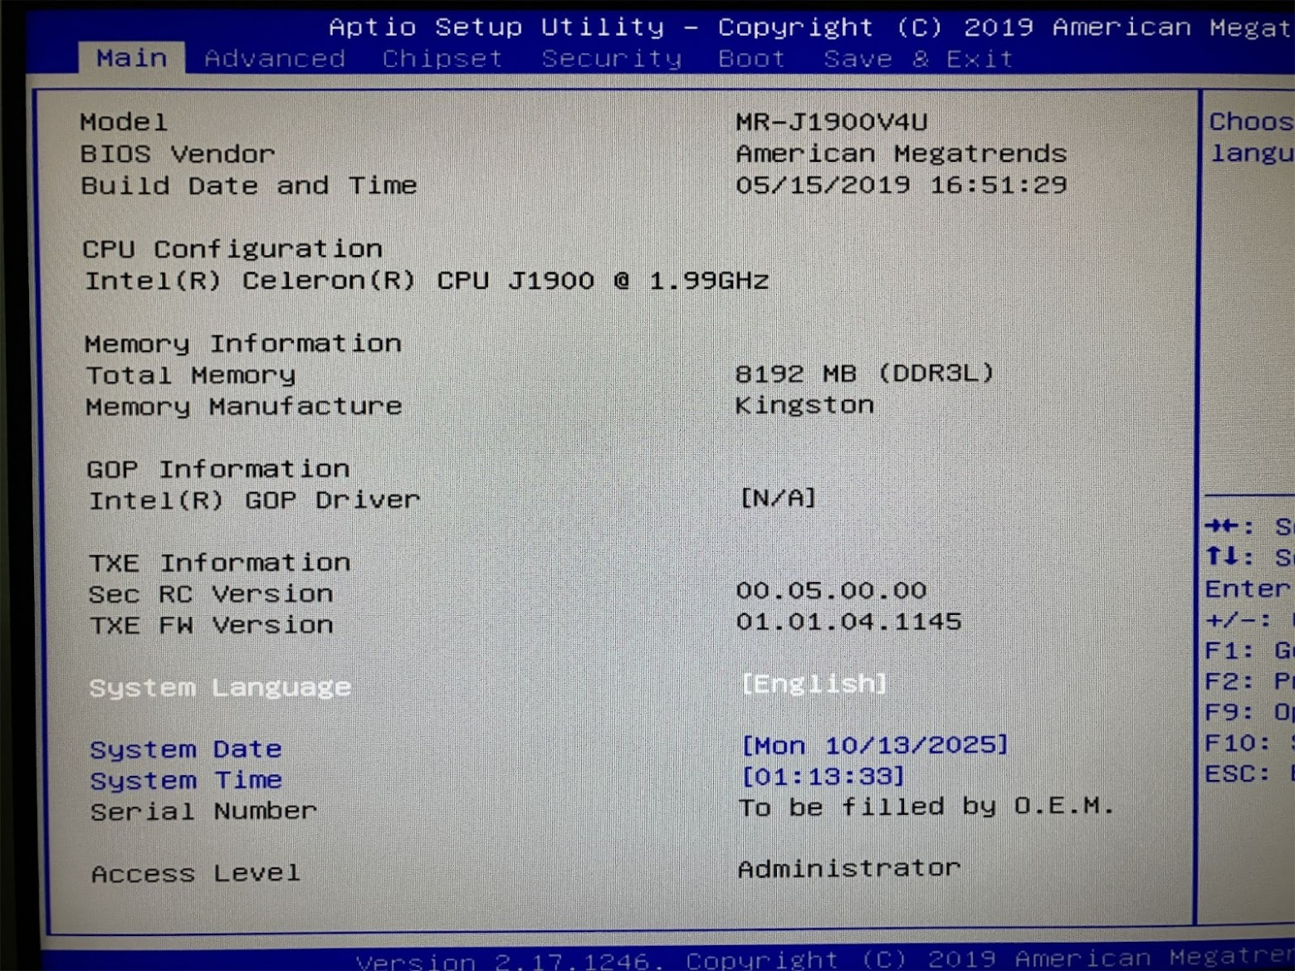The width and height of the screenshot is (1295, 971).
Task: Edit the System Time value 01:13:33
Action: 823,777
